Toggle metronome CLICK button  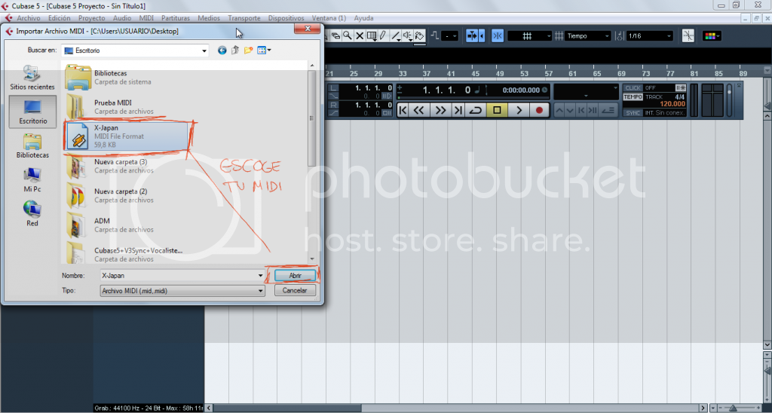pos(633,87)
